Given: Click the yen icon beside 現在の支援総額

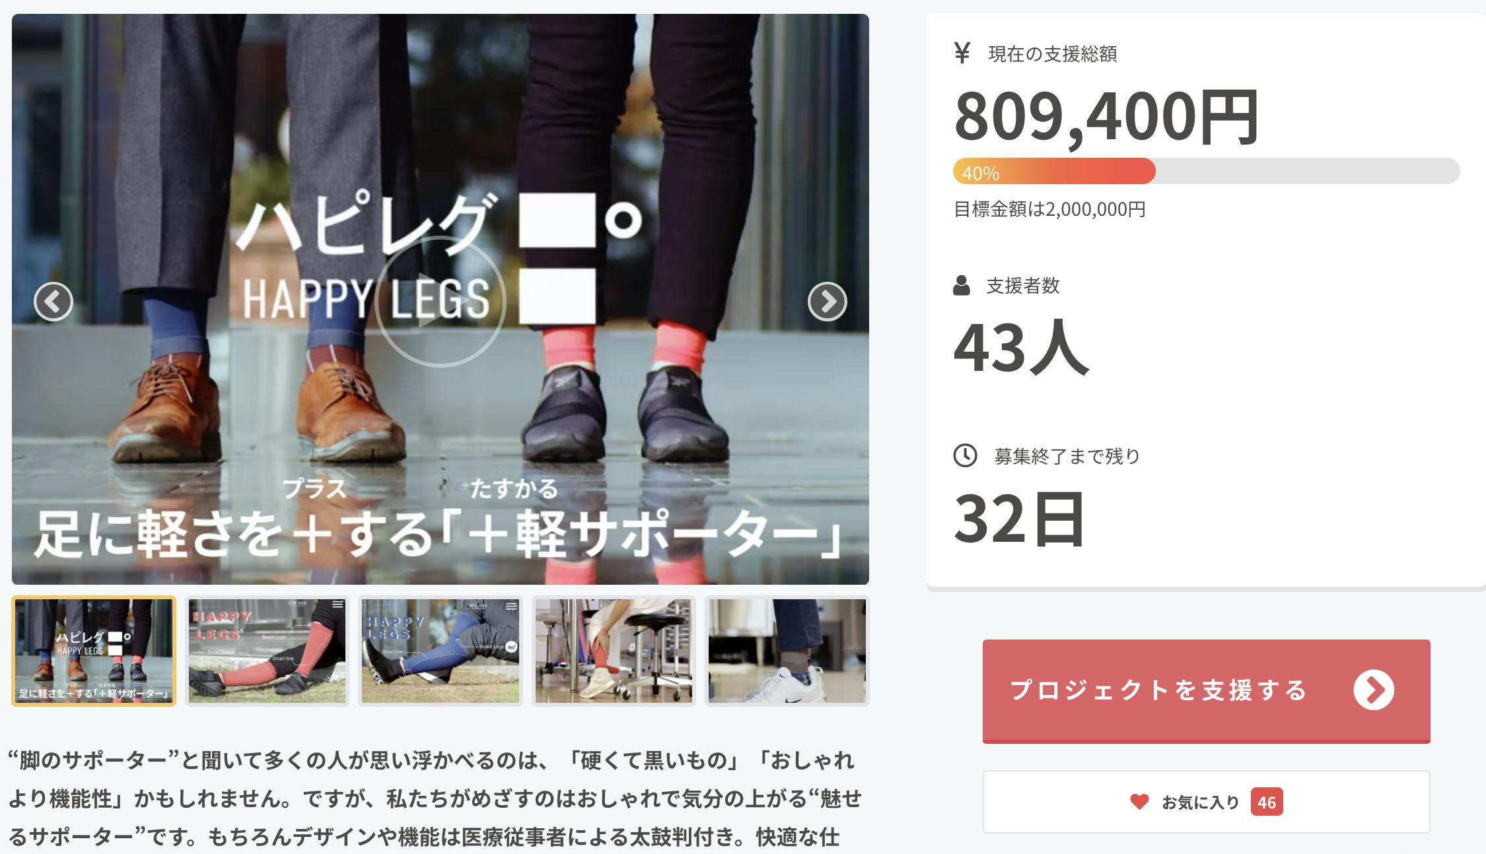Looking at the screenshot, I should coord(962,53).
